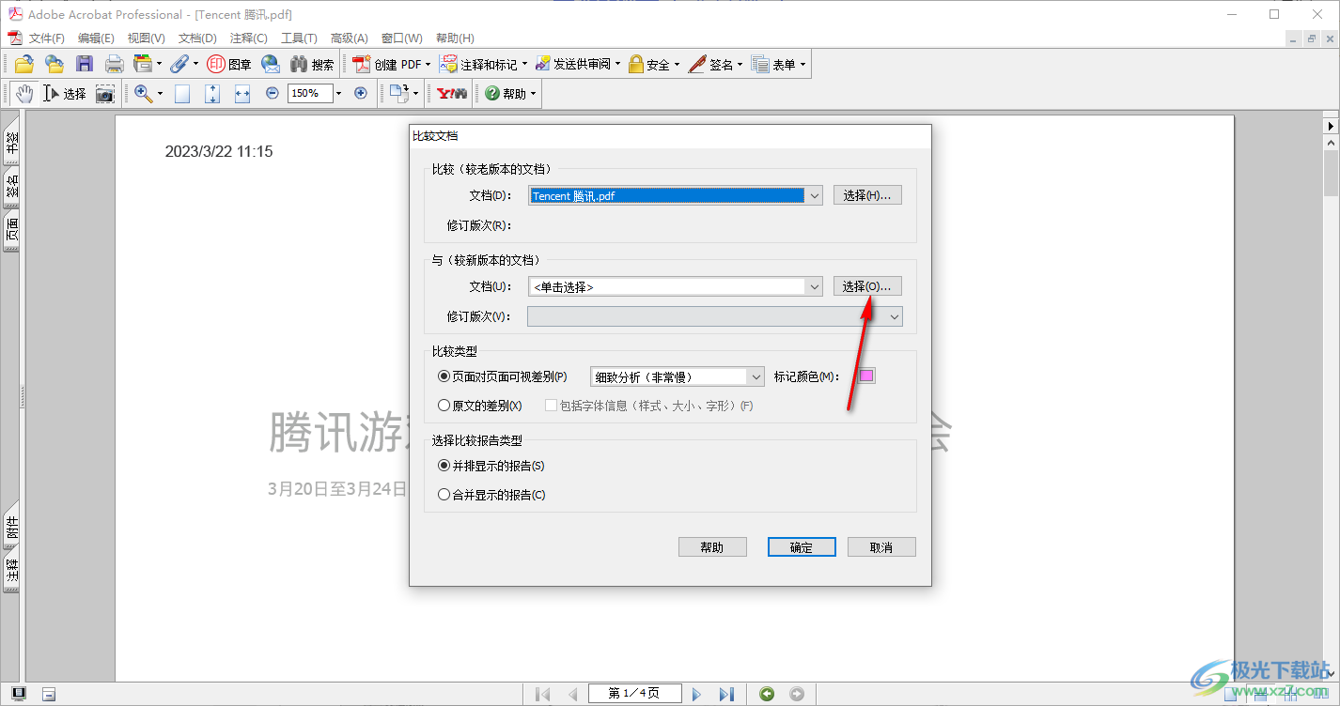Click the open web page folder icon
The width and height of the screenshot is (1340, 706).
tap(55, 64)
